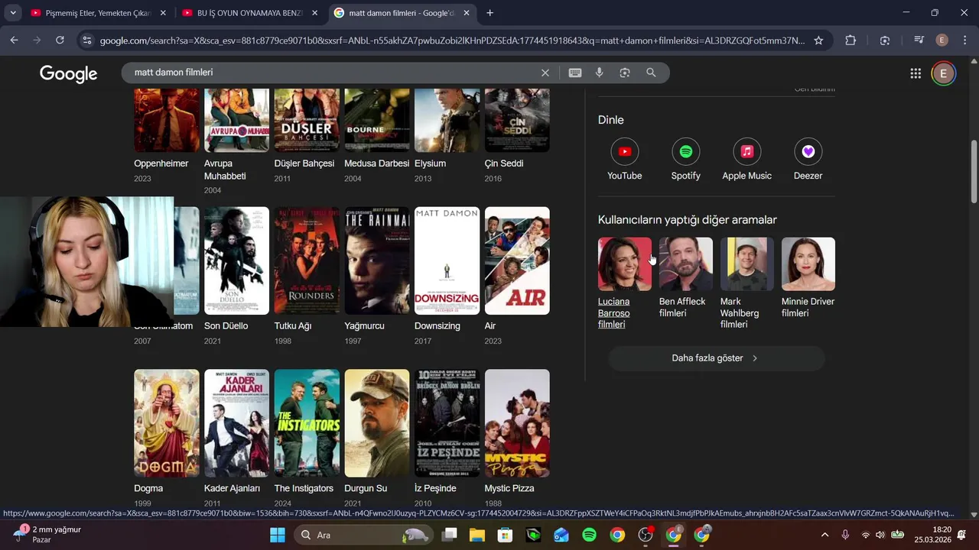Open the tab search dropdown arrow
This screenshot has height=550, width=979.
pos(13,13)
